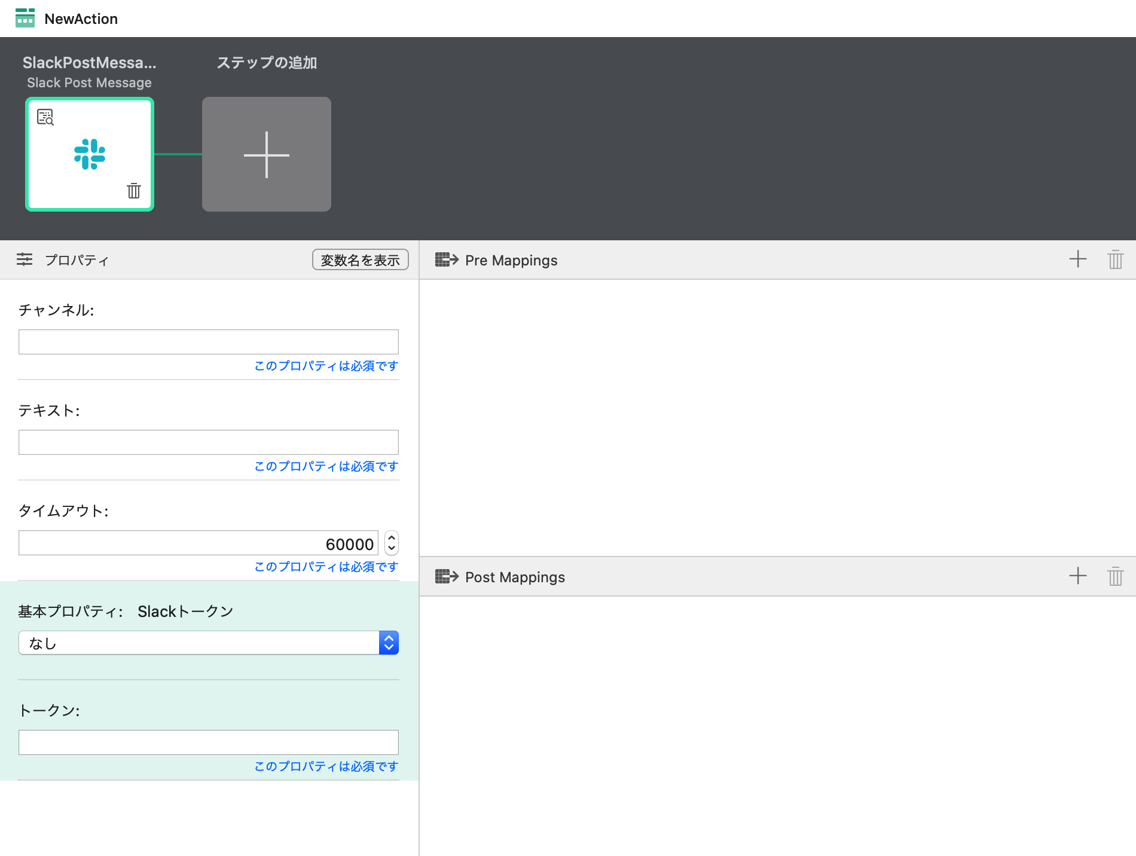The image size is (1136, 856).
Task: Open the Slackトークン dropdown showing なし
Action: pyautogui.click(x=208, y=643)
